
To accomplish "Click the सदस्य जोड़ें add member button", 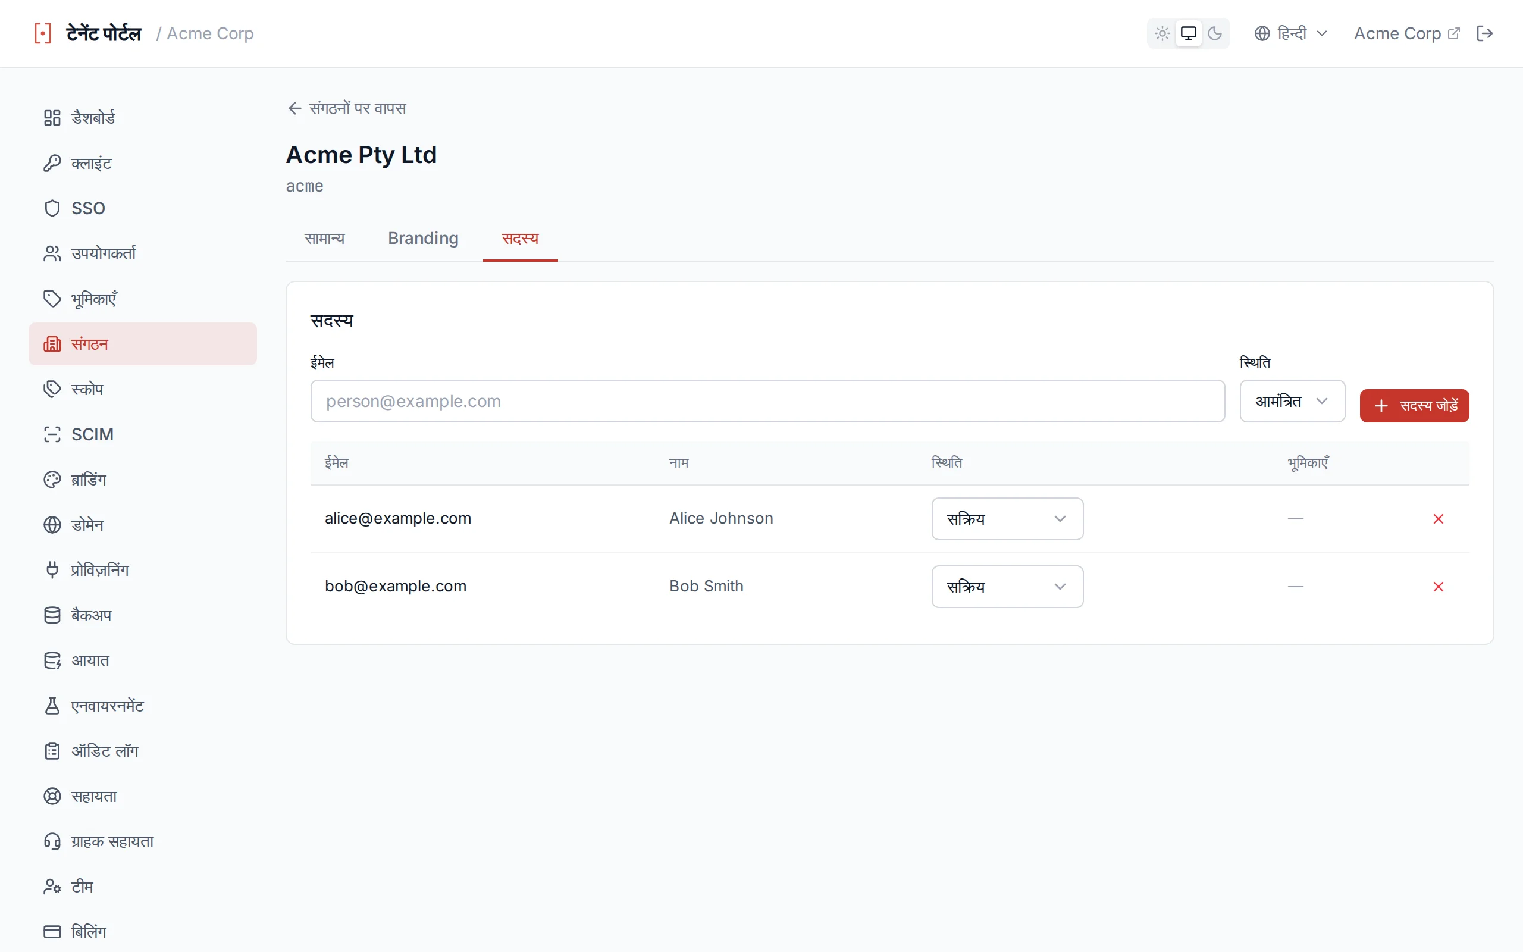I will [1414, 405].
